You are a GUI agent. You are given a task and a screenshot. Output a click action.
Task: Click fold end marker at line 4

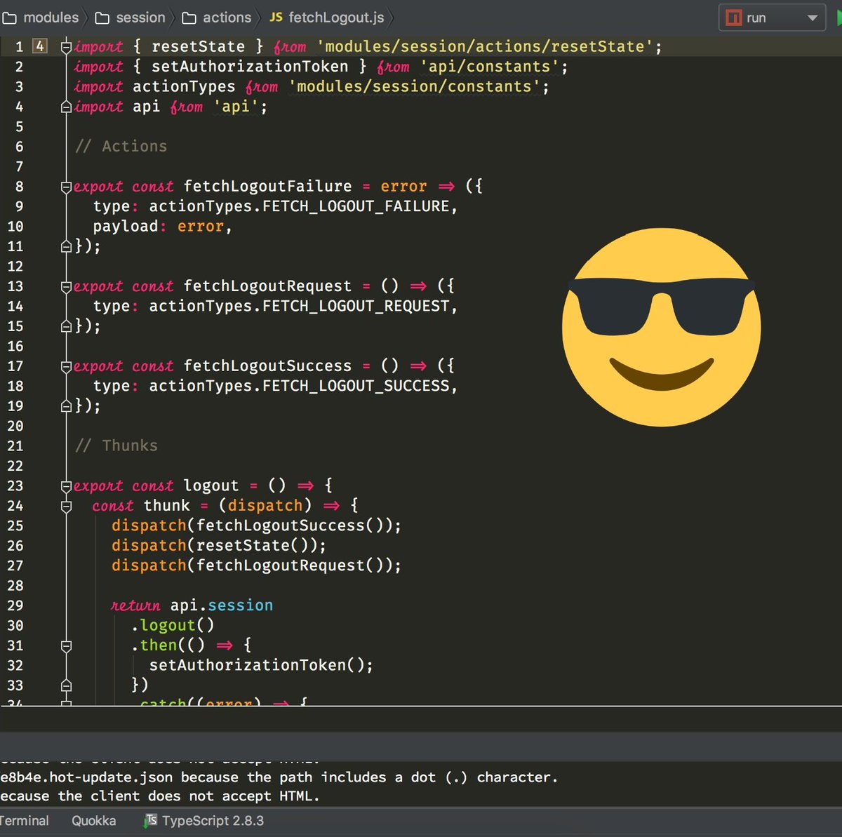tap(66, 107)
